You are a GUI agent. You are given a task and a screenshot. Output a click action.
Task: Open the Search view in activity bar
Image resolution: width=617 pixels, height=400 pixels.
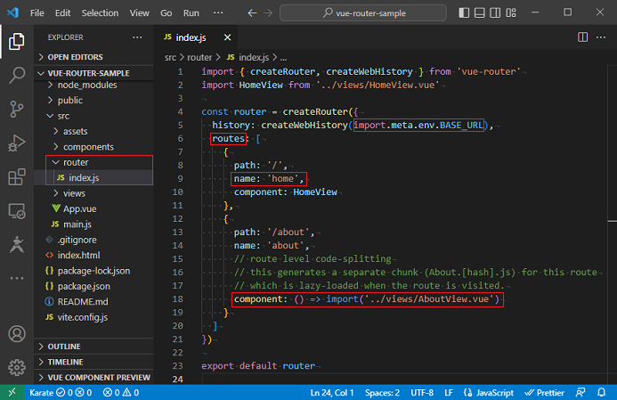(x=17, y=75)
